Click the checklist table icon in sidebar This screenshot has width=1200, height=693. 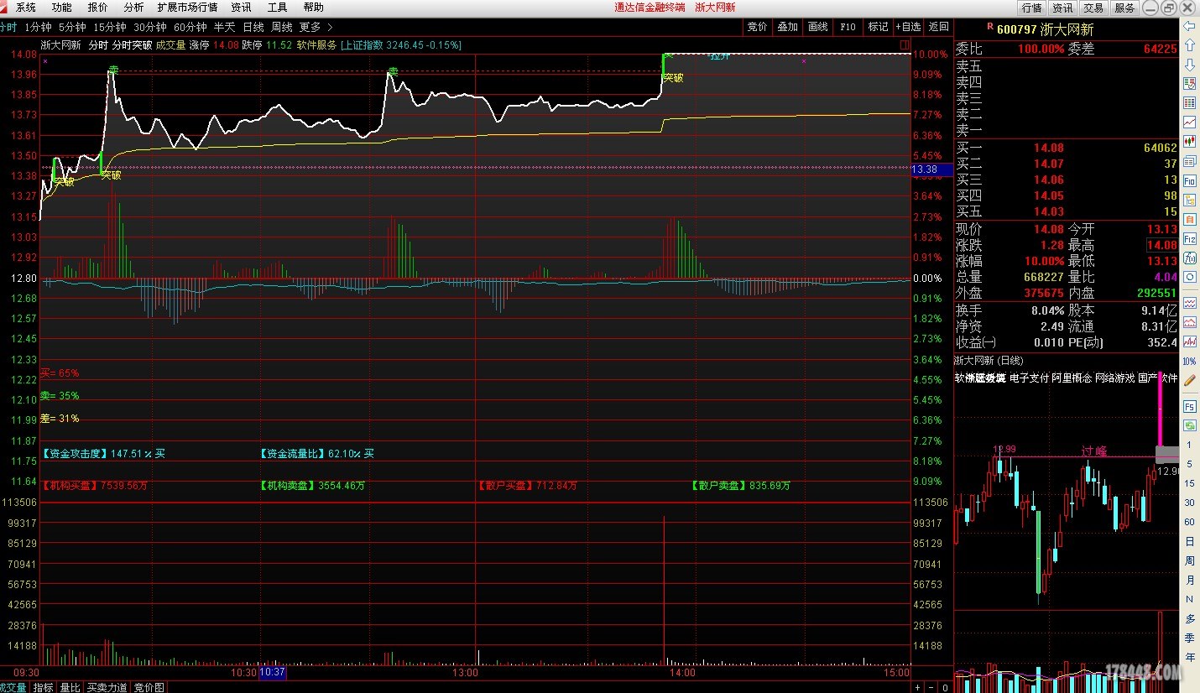click(1189, 84)
